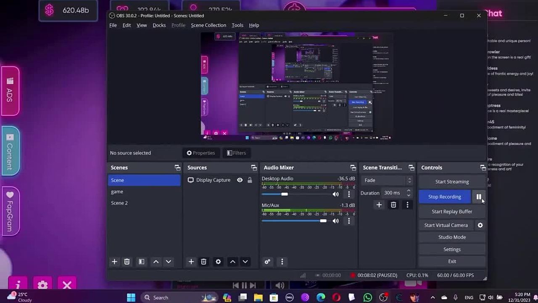The height and width of the screenshot is (303, 538).
Task: Open scene filters icon in Scenes toolbar
Action: coord(141,262)
